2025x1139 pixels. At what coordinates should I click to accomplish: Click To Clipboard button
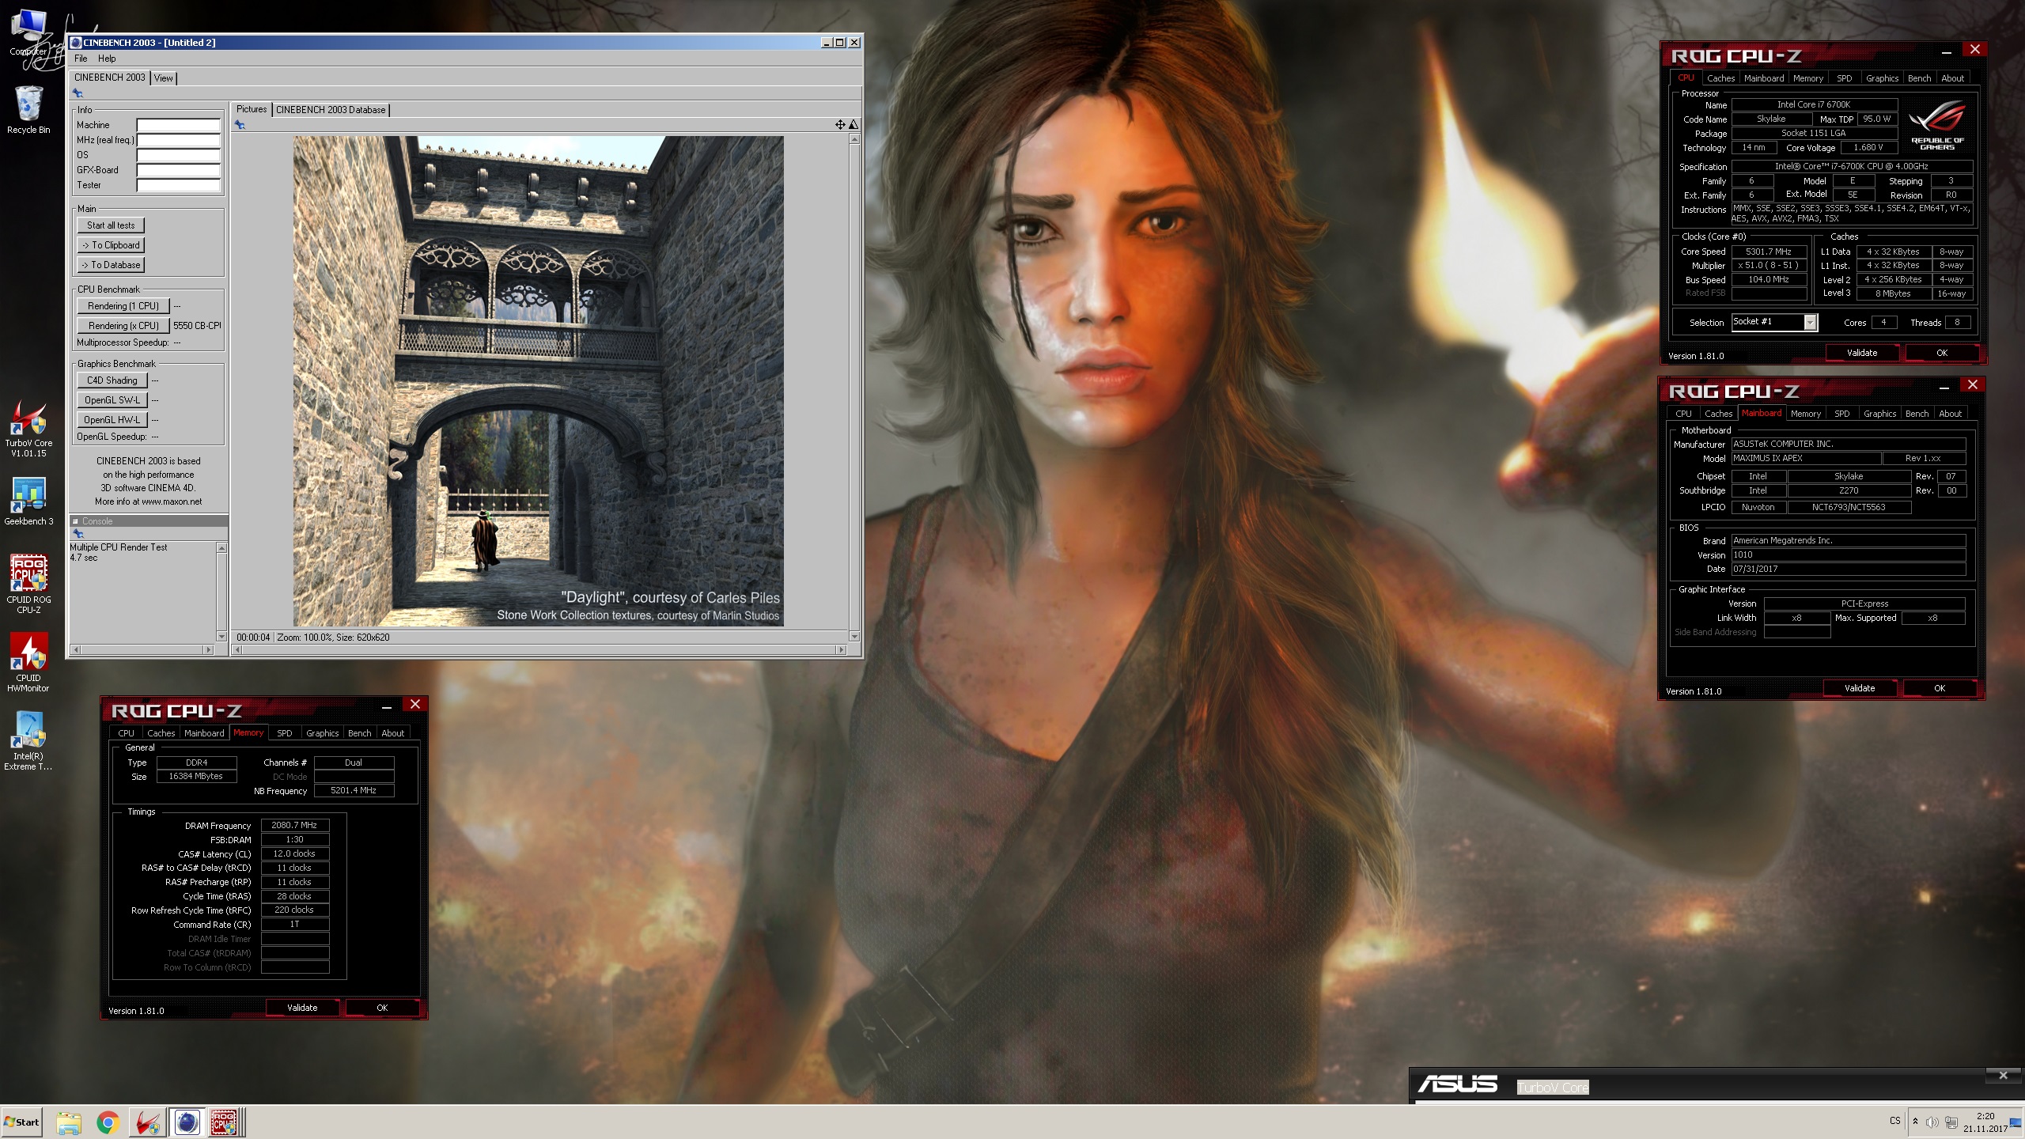point(111,245)
